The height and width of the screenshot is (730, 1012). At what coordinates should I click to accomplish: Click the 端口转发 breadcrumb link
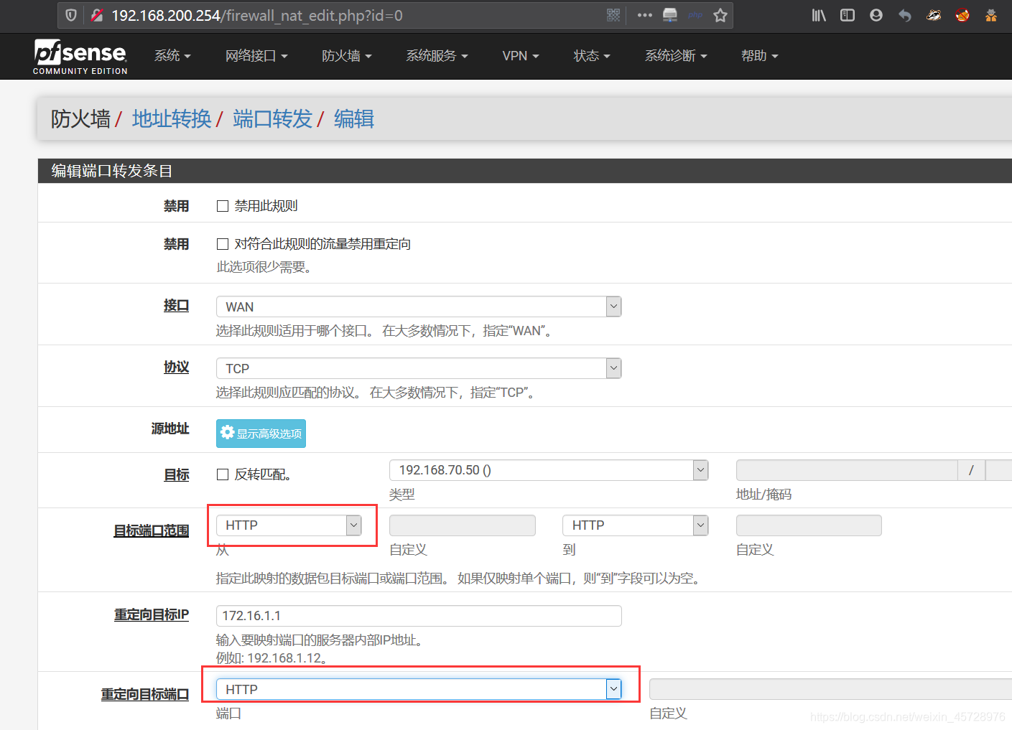point(273,118)
